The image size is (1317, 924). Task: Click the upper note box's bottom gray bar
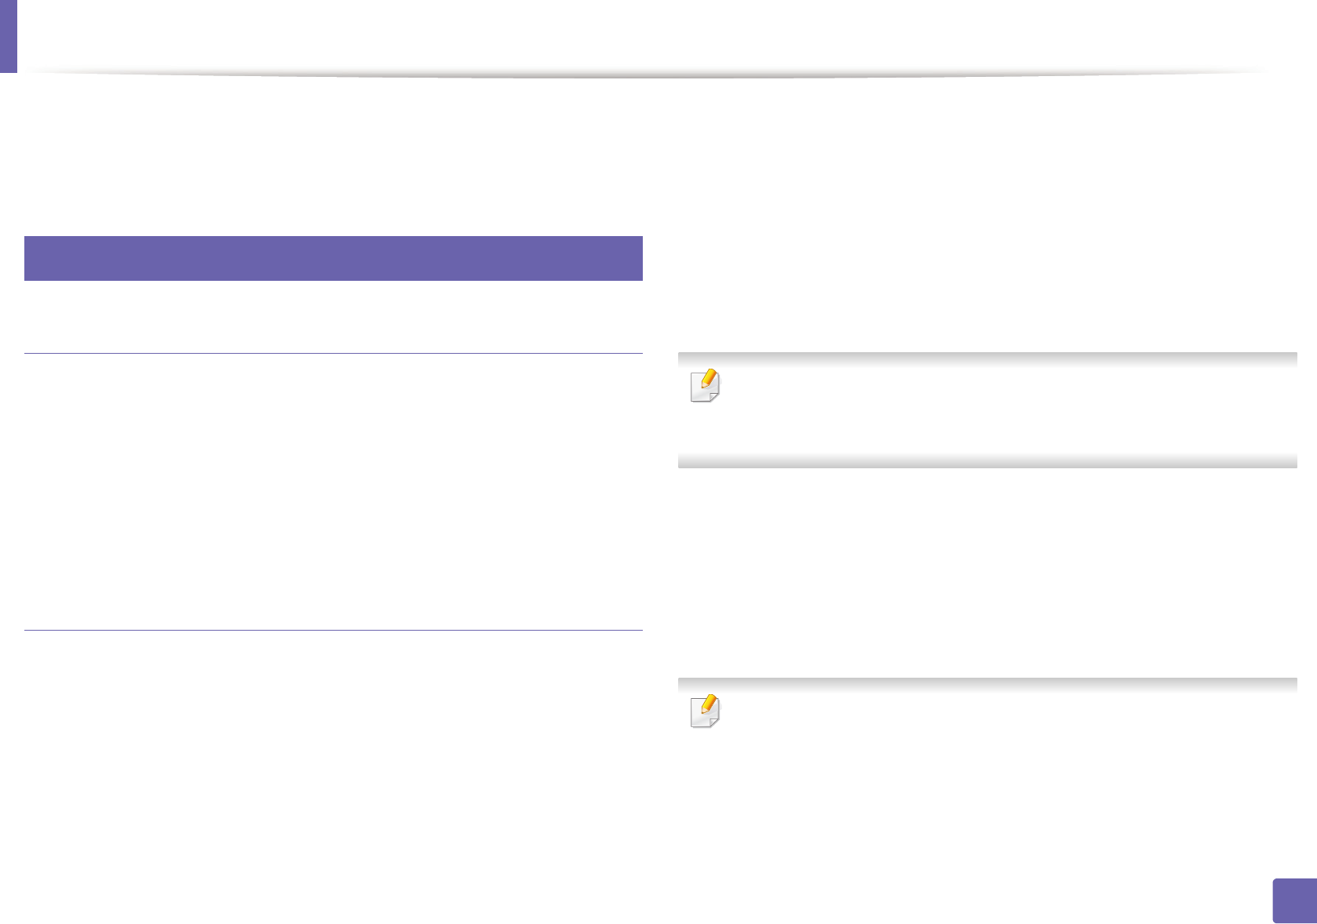987,461
